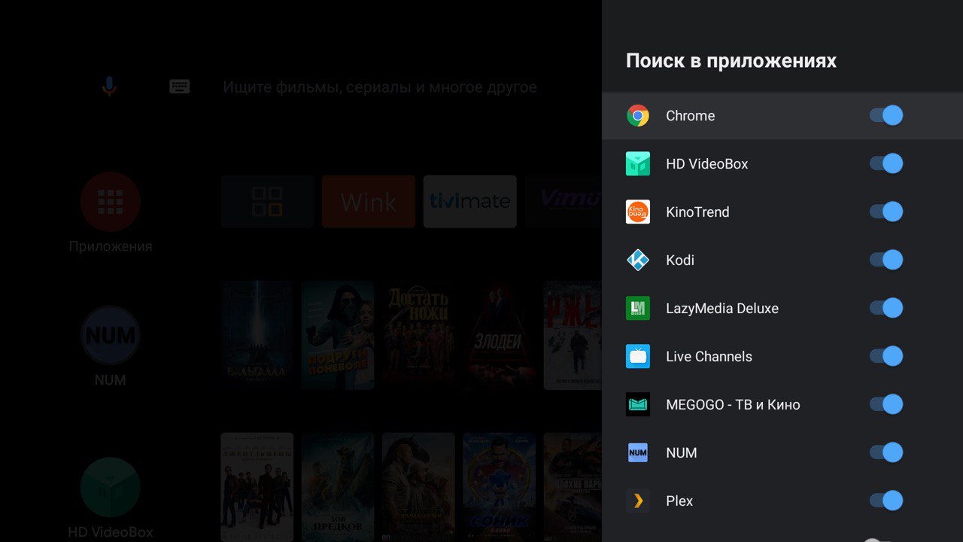This screenshot has width=963, height=542.
Task: Click the Live Channels TV icon
Action: click(638, 357)
